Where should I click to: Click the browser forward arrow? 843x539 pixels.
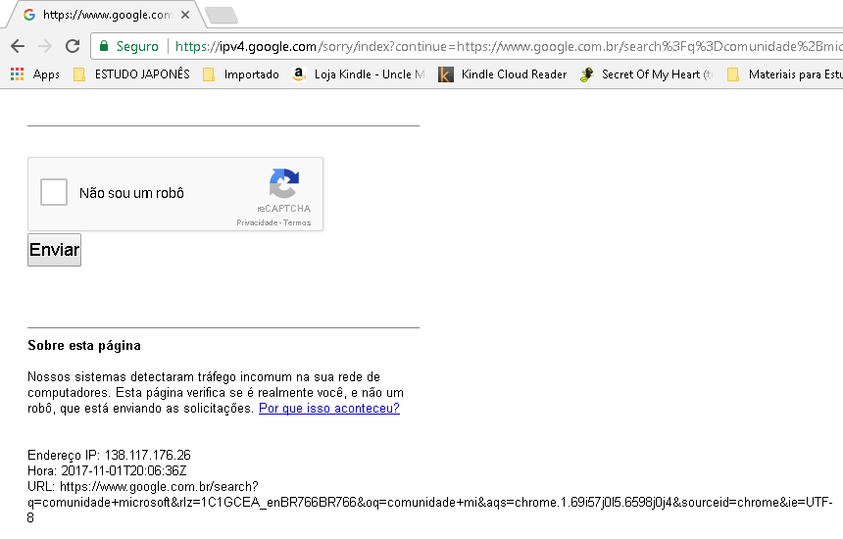[45, 46]
